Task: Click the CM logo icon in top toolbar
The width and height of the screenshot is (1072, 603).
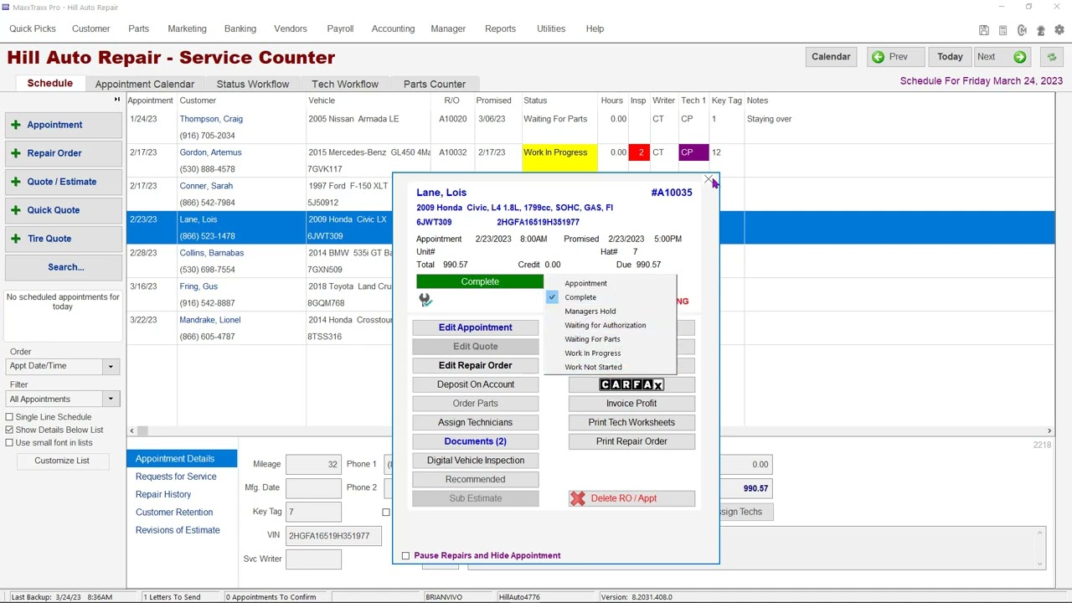Action: (x=1022, y=30)
